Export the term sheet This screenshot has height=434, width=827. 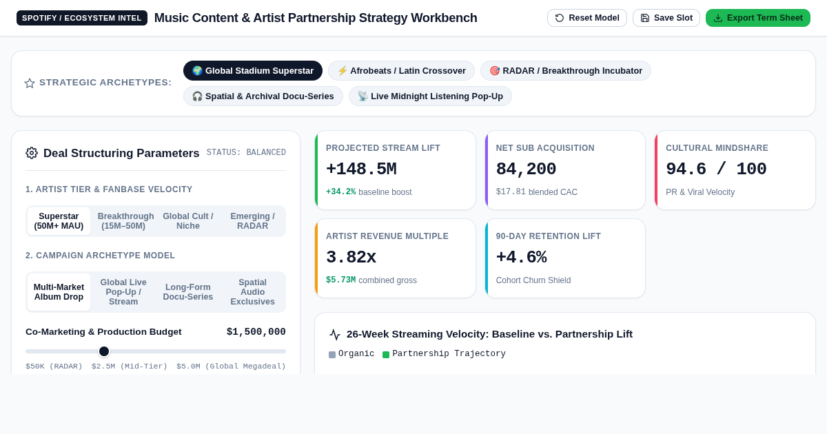point(758,18)
